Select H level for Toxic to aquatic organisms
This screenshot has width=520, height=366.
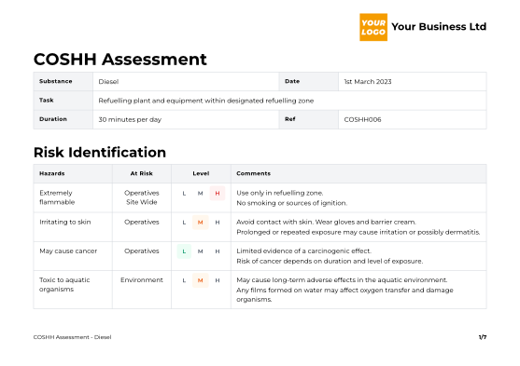click(218, 280)
